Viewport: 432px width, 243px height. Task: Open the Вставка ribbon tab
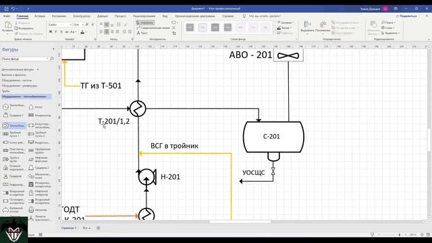click(40, 16)
